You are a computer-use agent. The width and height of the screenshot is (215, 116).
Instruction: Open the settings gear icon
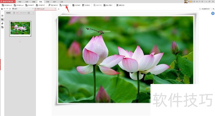pos(197,2)
